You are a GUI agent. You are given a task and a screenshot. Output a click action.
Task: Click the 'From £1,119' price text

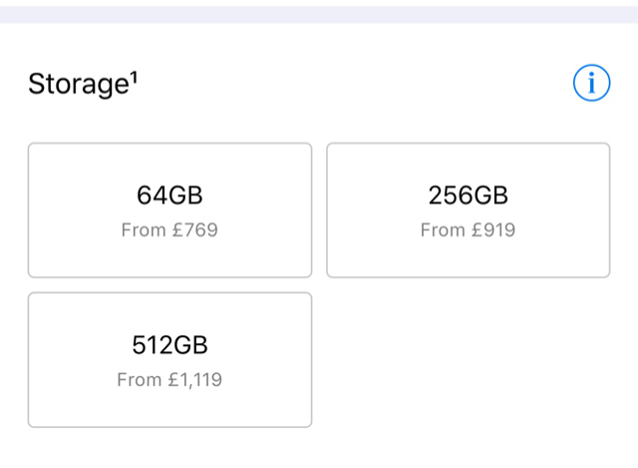tap(169, 380)
